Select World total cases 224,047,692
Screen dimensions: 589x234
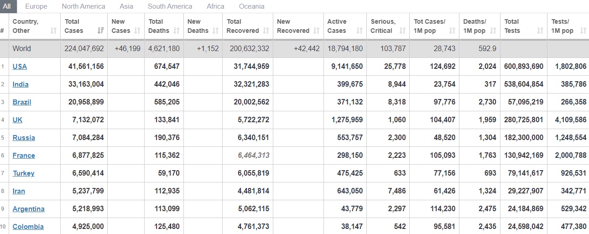(x=84, y=48)
